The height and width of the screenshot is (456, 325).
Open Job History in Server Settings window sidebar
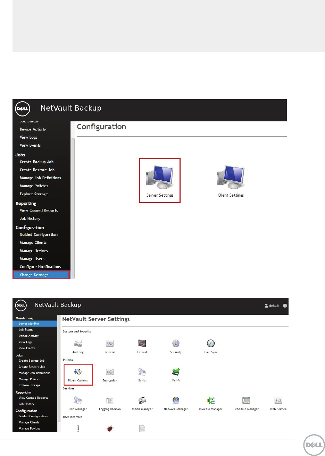click(x=26, y=404)
